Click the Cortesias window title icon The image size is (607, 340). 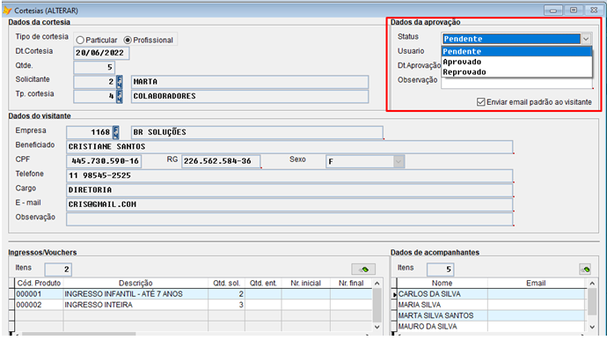click(7, 10)
